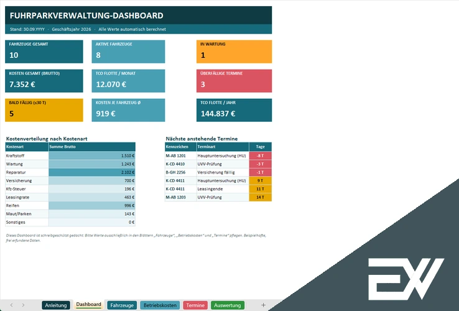Open the Auswertung sheet tab

228,305
